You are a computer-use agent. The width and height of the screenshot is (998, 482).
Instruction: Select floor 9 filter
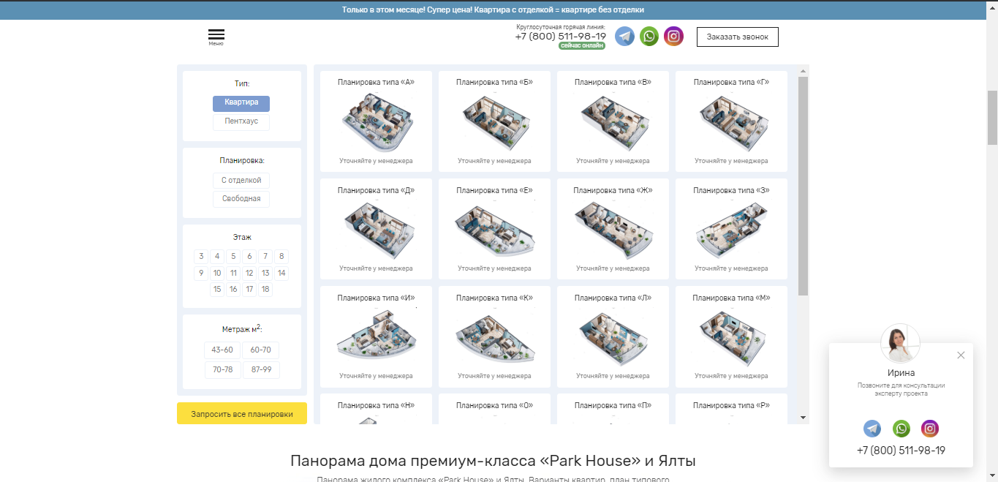[x=201, y=273]
